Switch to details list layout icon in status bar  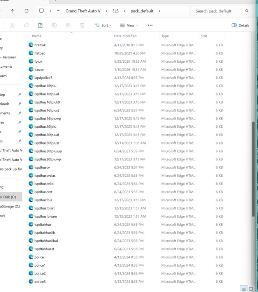(x=244, y=289)
